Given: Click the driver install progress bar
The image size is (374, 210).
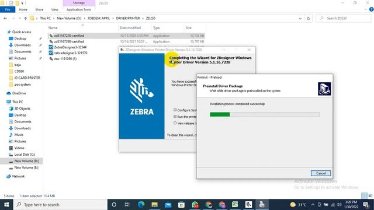Looking at the screenshot, I should [265, 114].
